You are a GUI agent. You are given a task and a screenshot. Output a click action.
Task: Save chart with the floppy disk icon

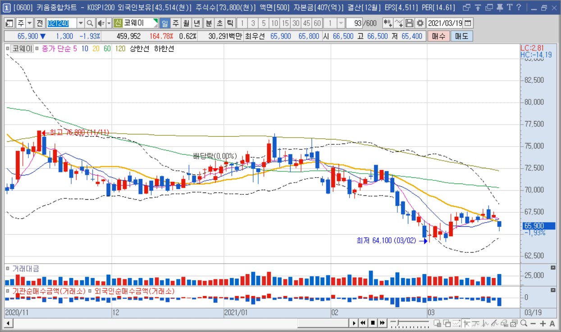[410, 23]
